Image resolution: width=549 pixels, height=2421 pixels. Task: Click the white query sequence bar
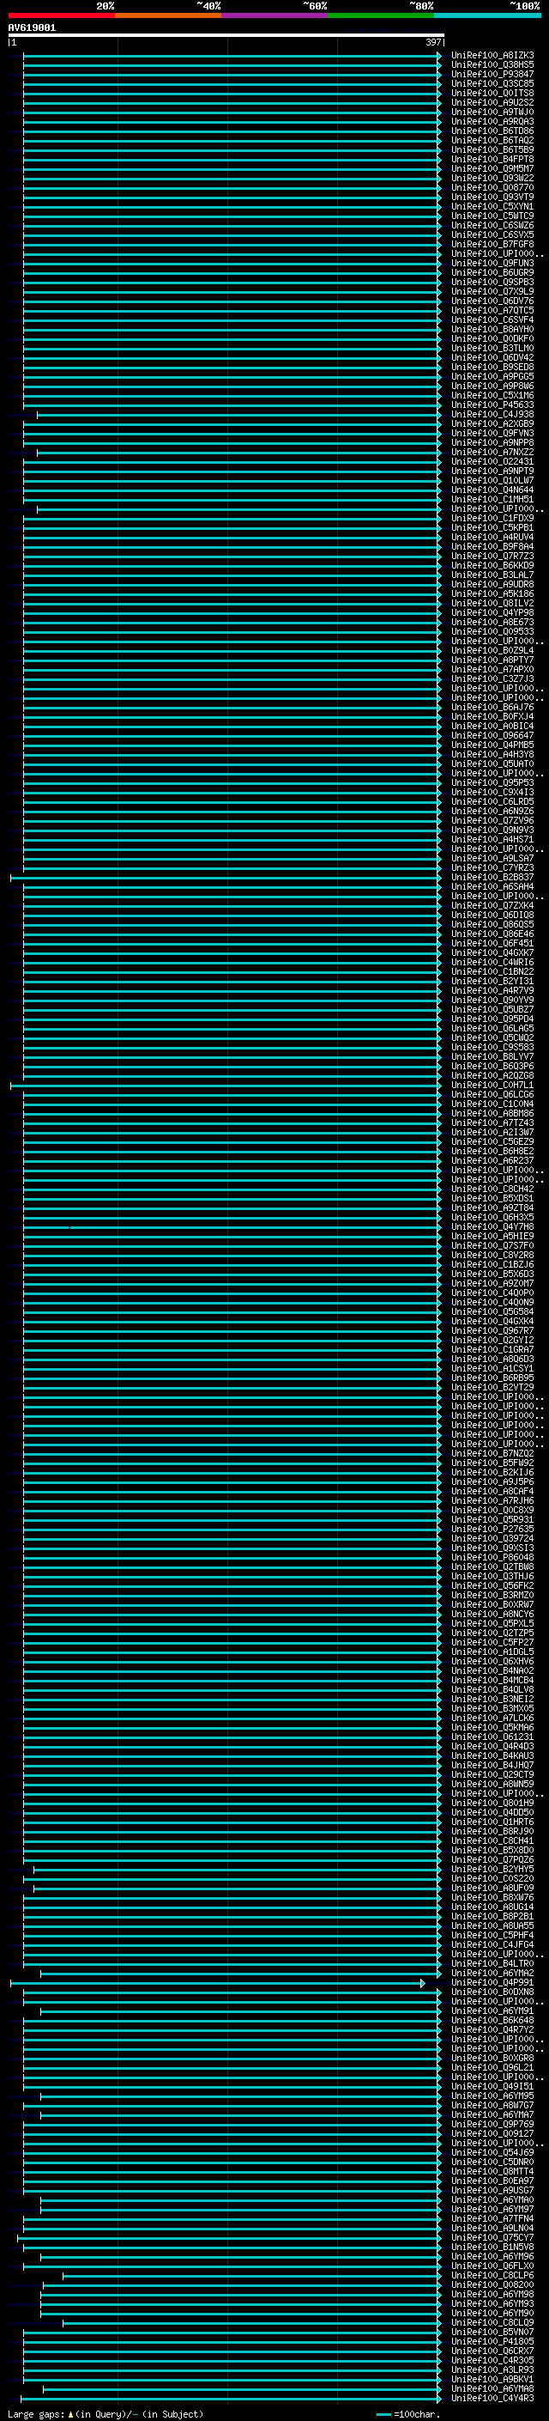[x=226, y=36]
